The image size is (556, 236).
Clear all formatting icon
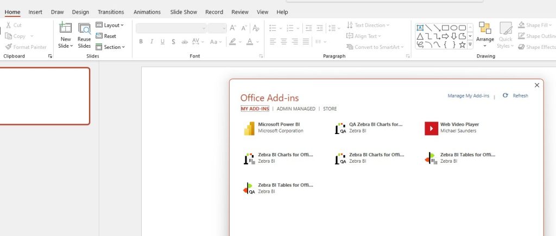click(256, 28)
